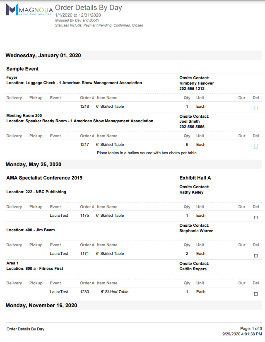
Task: Click order number 1218
Action: (x=84, y=107)
